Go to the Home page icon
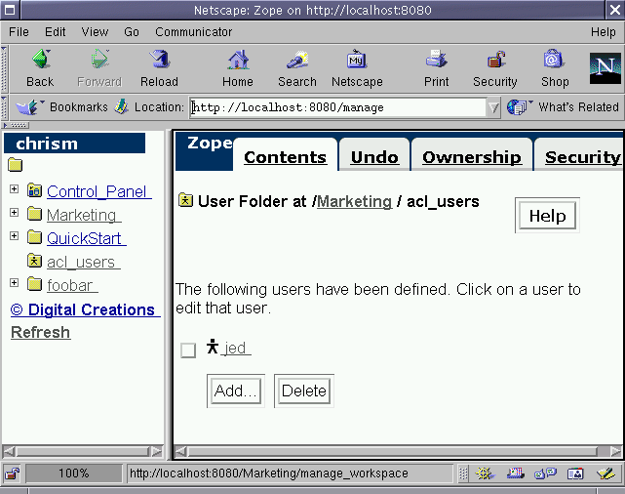 tap(238, 60)
